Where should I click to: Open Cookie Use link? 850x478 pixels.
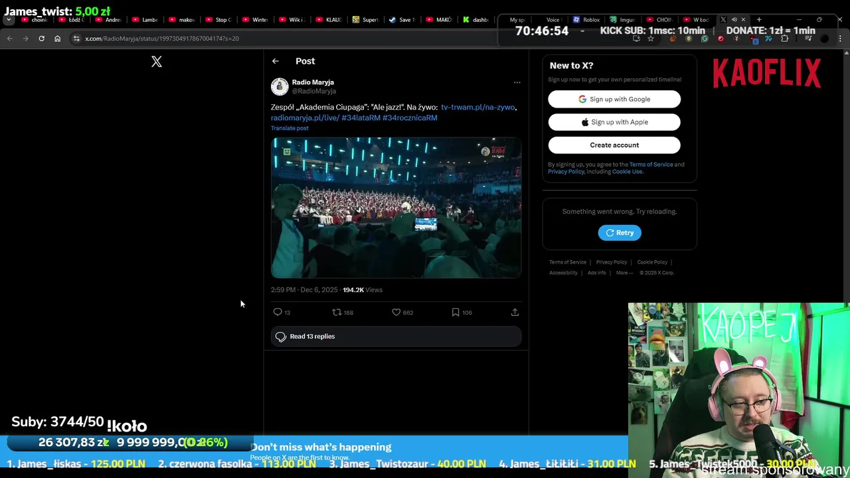(x=627, y=172)
